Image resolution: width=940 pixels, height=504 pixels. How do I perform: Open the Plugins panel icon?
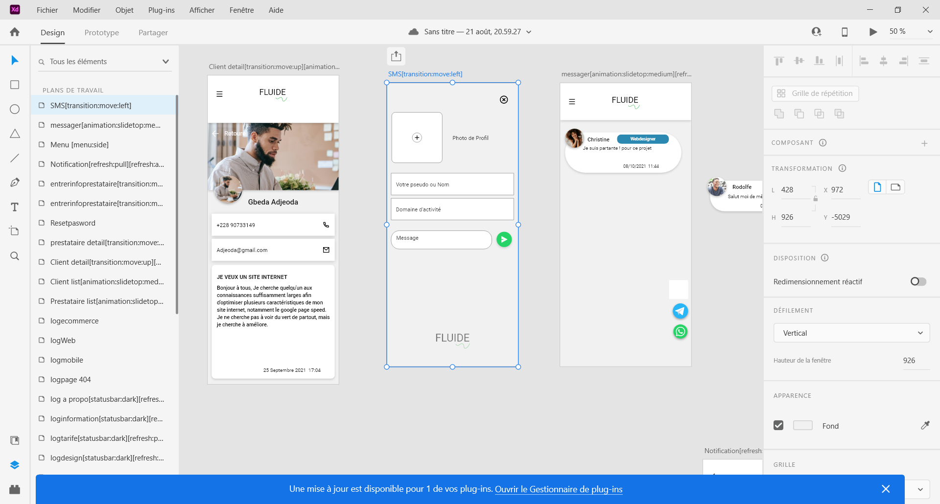coord(15,489)
